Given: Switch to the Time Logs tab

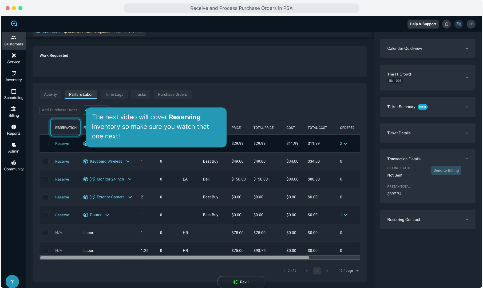Looking at the screenshot, I should [x=114, y=94].
